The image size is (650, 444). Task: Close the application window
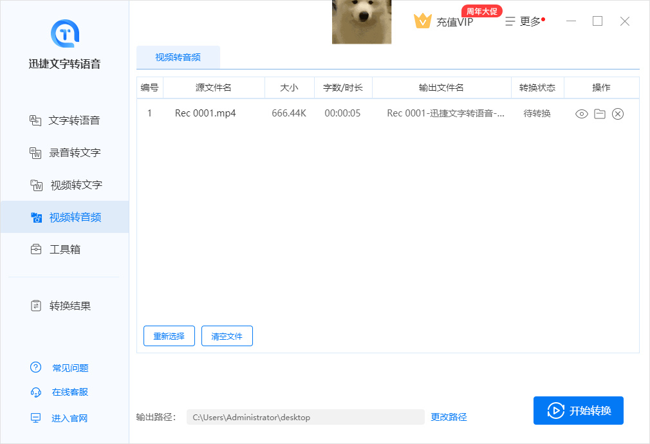coord(625,21)
